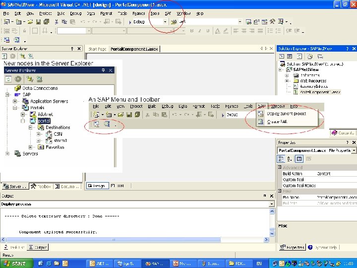The height and width of the screenshot is (268, 357).
Task: Click the second SAP toolbar icon below the formatting row
Action: click(x=17, y=40)
